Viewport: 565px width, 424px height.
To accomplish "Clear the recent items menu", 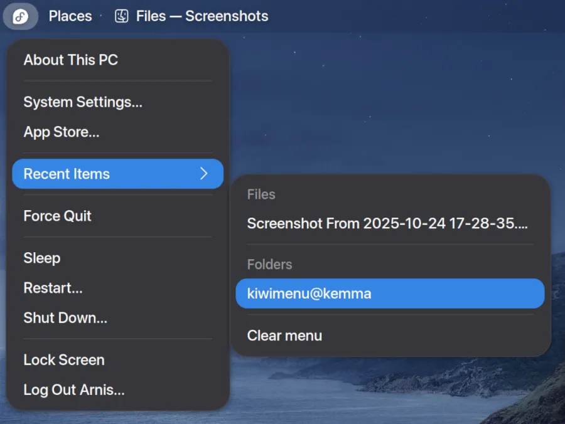I will coord(284,336).
